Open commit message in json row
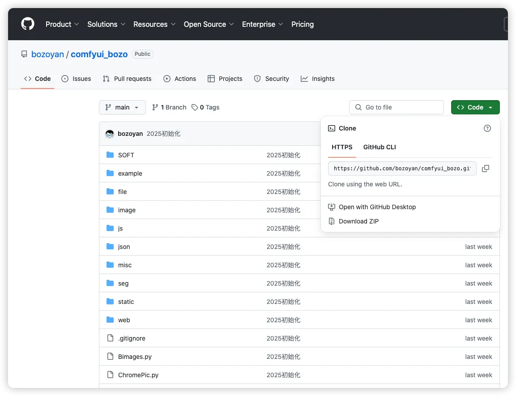Viewport: 516px width, 396px height. pyautogui.click(x=283, y=247)
